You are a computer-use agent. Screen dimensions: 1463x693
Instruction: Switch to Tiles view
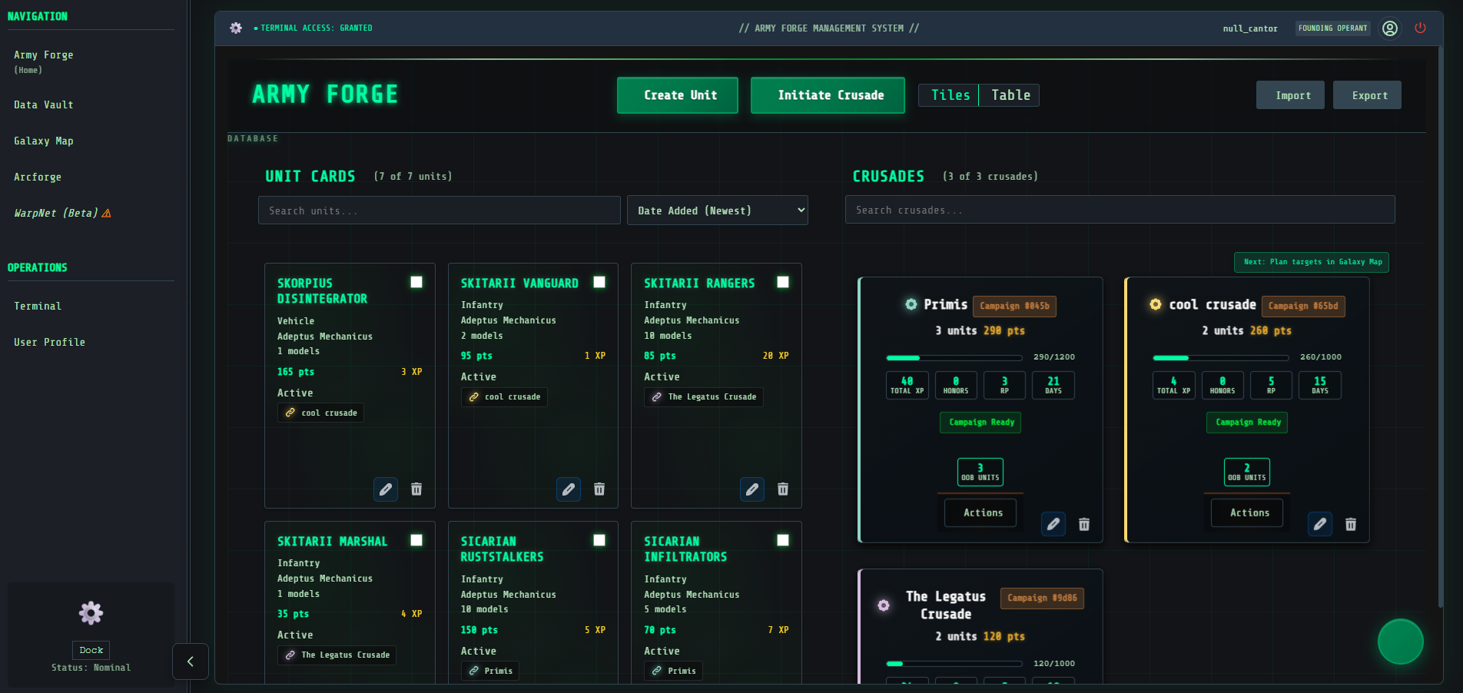tap(950, 95)
